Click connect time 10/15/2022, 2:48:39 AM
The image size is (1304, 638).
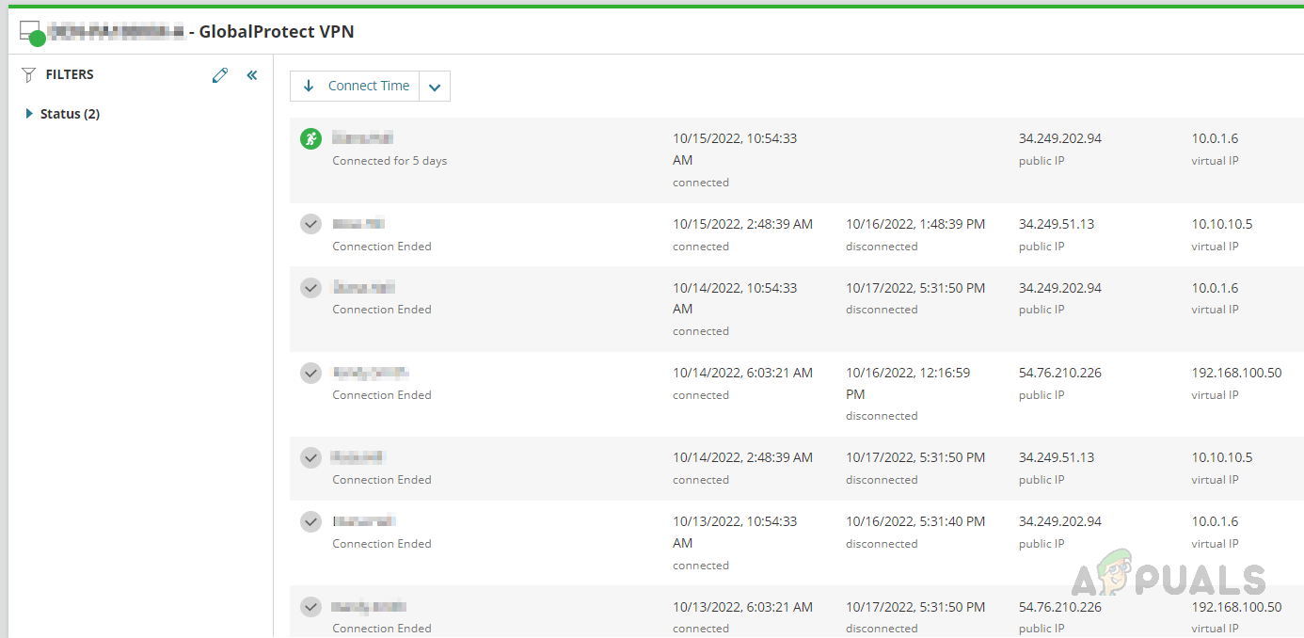[x=742, y=224]
